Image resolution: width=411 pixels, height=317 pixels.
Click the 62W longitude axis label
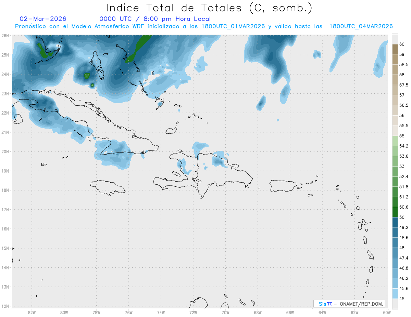click(354, 312)
